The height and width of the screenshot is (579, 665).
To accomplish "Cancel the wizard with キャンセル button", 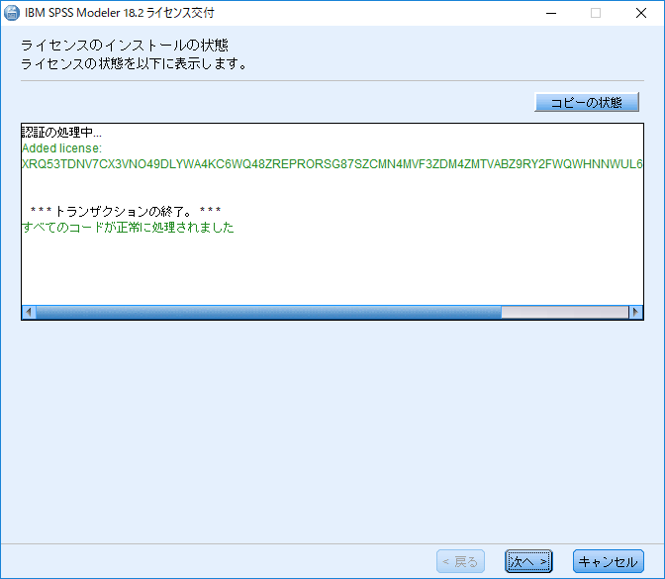I will [x=609, y=561].
